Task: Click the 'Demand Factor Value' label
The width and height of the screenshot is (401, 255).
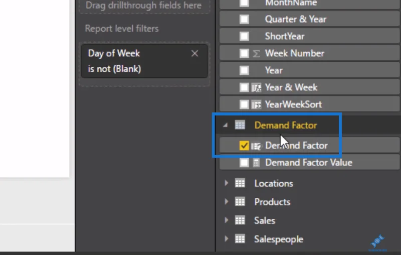Action: 309,163
